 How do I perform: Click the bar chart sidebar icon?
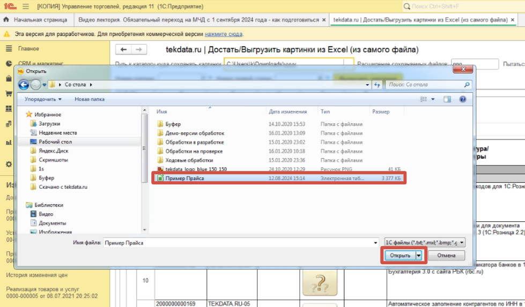pos(9,143)
